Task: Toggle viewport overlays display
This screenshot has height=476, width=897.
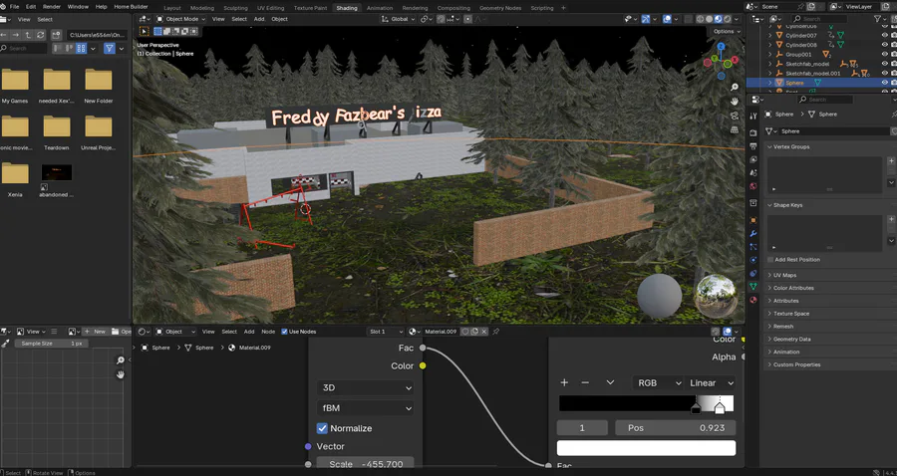Action: point(667,19)
